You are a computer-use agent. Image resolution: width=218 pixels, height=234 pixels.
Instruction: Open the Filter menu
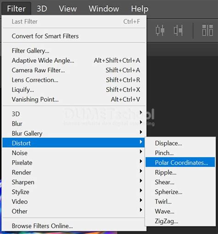(16, 9)
